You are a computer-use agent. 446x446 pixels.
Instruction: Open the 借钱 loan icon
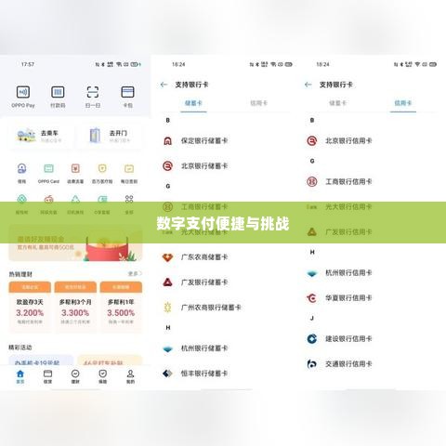pyautogui.click(x=21, y=168)
